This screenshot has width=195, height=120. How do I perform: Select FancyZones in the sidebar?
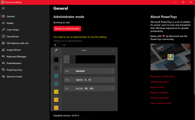pyautogui.click(x=25, y=37)
